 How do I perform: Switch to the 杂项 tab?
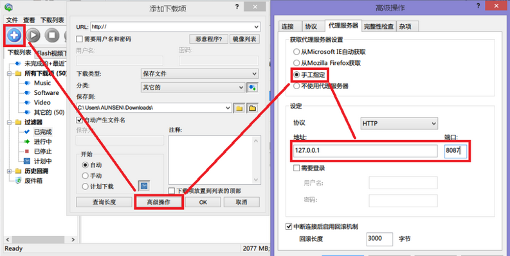point(405,26)
